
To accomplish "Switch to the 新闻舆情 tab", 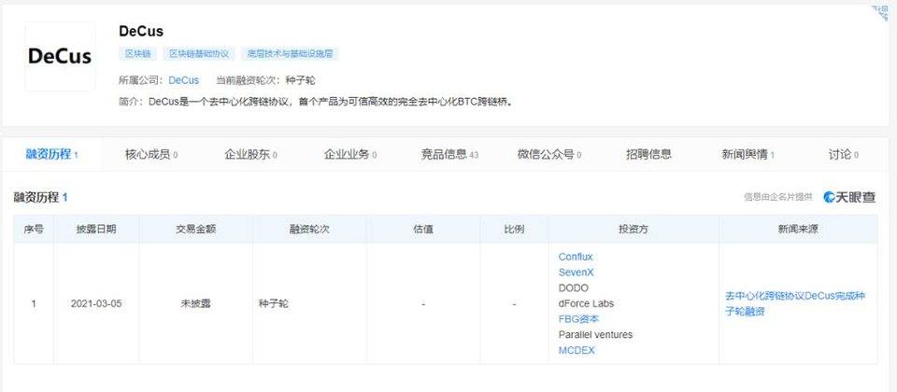I will 748,154.
